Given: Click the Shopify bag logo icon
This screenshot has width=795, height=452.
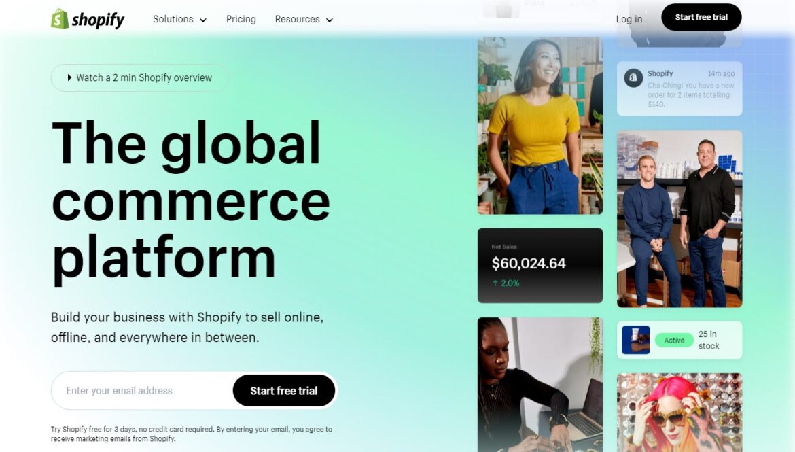Looking at the screenshot, I should pos(60,19).
